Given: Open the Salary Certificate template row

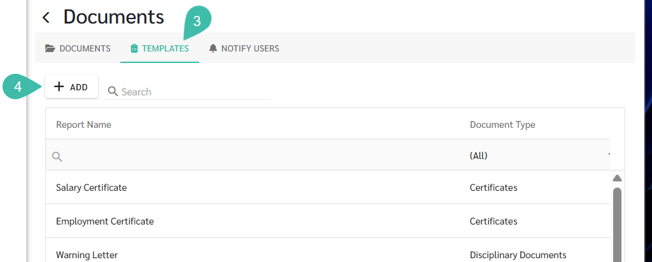Looking at the screenshot, I should [x=328, y=188].
